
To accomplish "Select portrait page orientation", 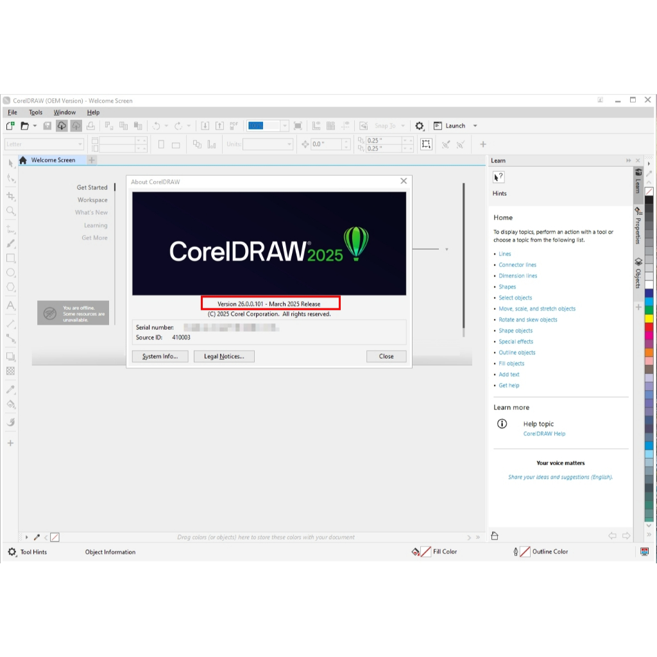I will (161, 144).
